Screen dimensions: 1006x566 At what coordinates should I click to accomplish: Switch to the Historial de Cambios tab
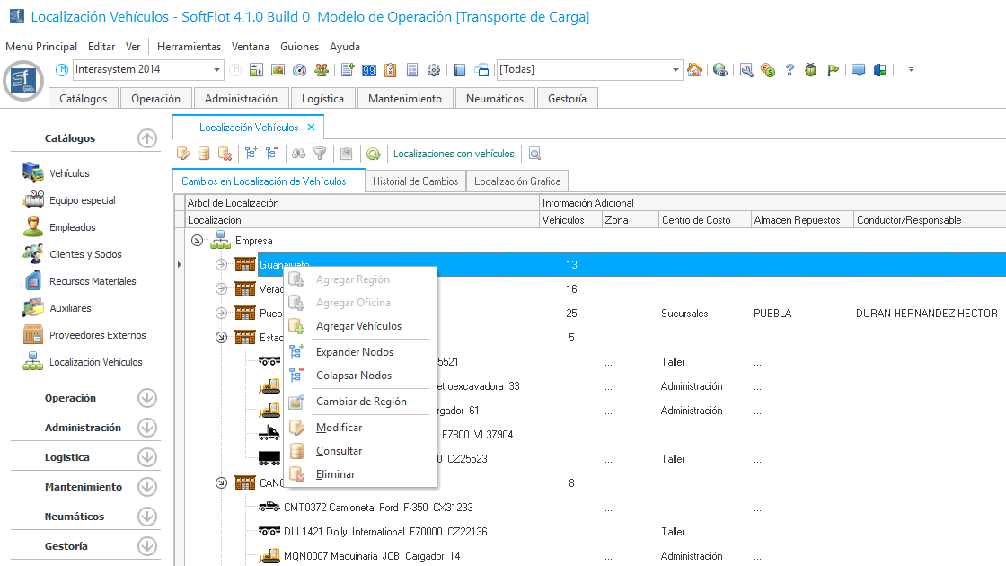coord(415,181)
